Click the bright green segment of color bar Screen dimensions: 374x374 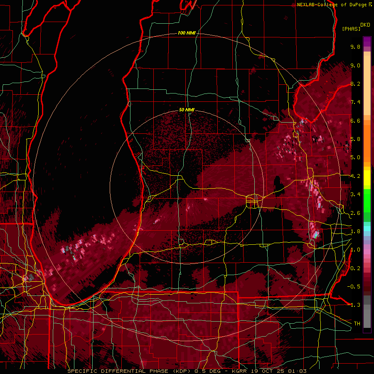tap(367, 201)
